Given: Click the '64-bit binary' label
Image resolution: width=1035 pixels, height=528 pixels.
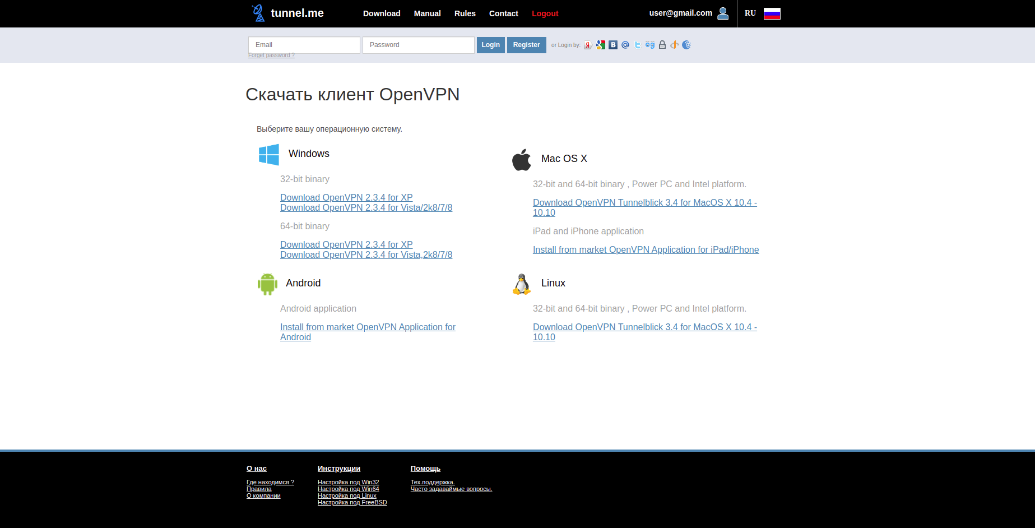Looking at the screenshot, I should click(x=305, y=226).
